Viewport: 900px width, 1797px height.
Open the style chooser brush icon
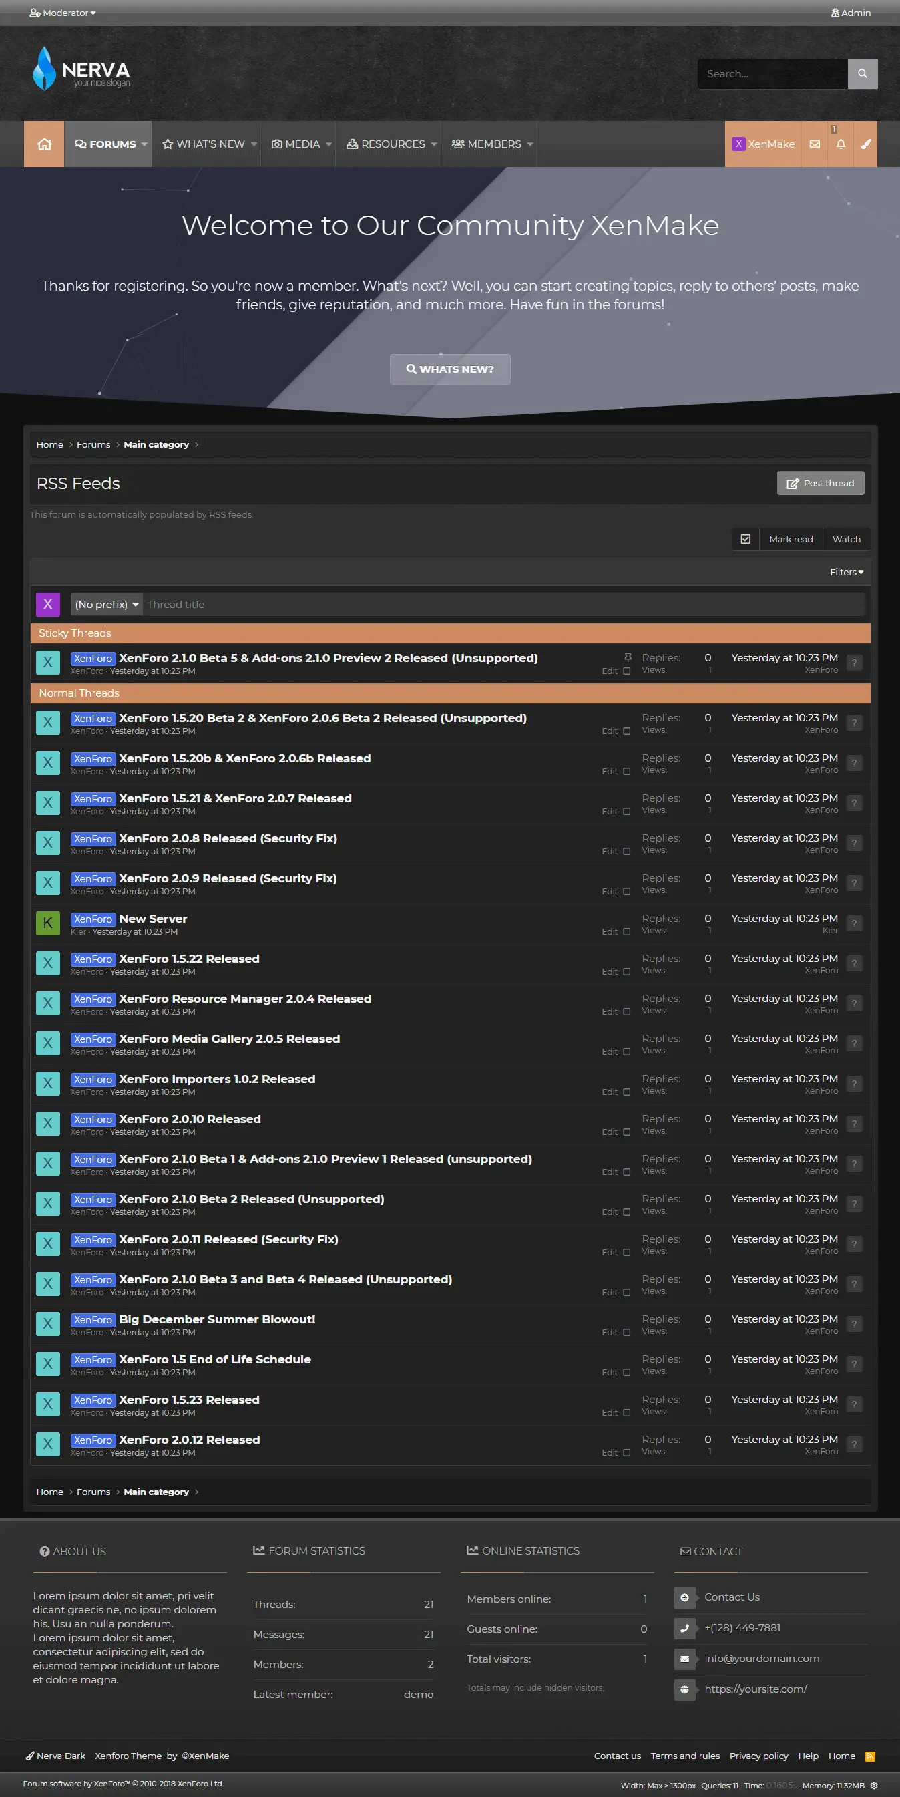tap(866, 144)
